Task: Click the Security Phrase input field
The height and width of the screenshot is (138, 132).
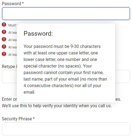Action: tap(66, 129)
